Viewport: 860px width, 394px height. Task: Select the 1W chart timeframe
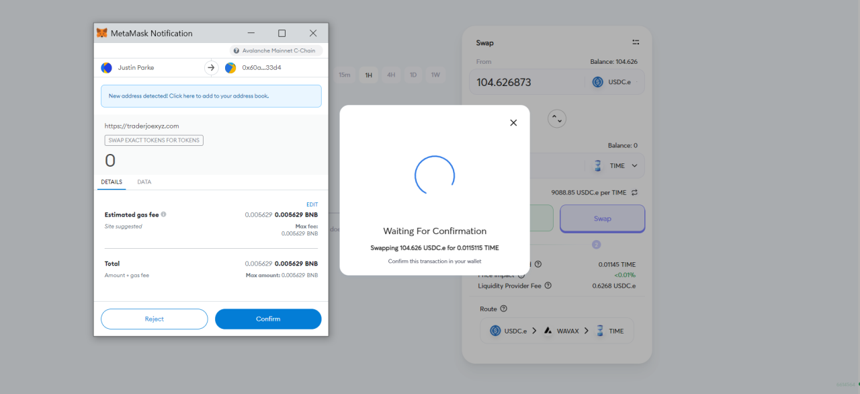coord(435,75)
